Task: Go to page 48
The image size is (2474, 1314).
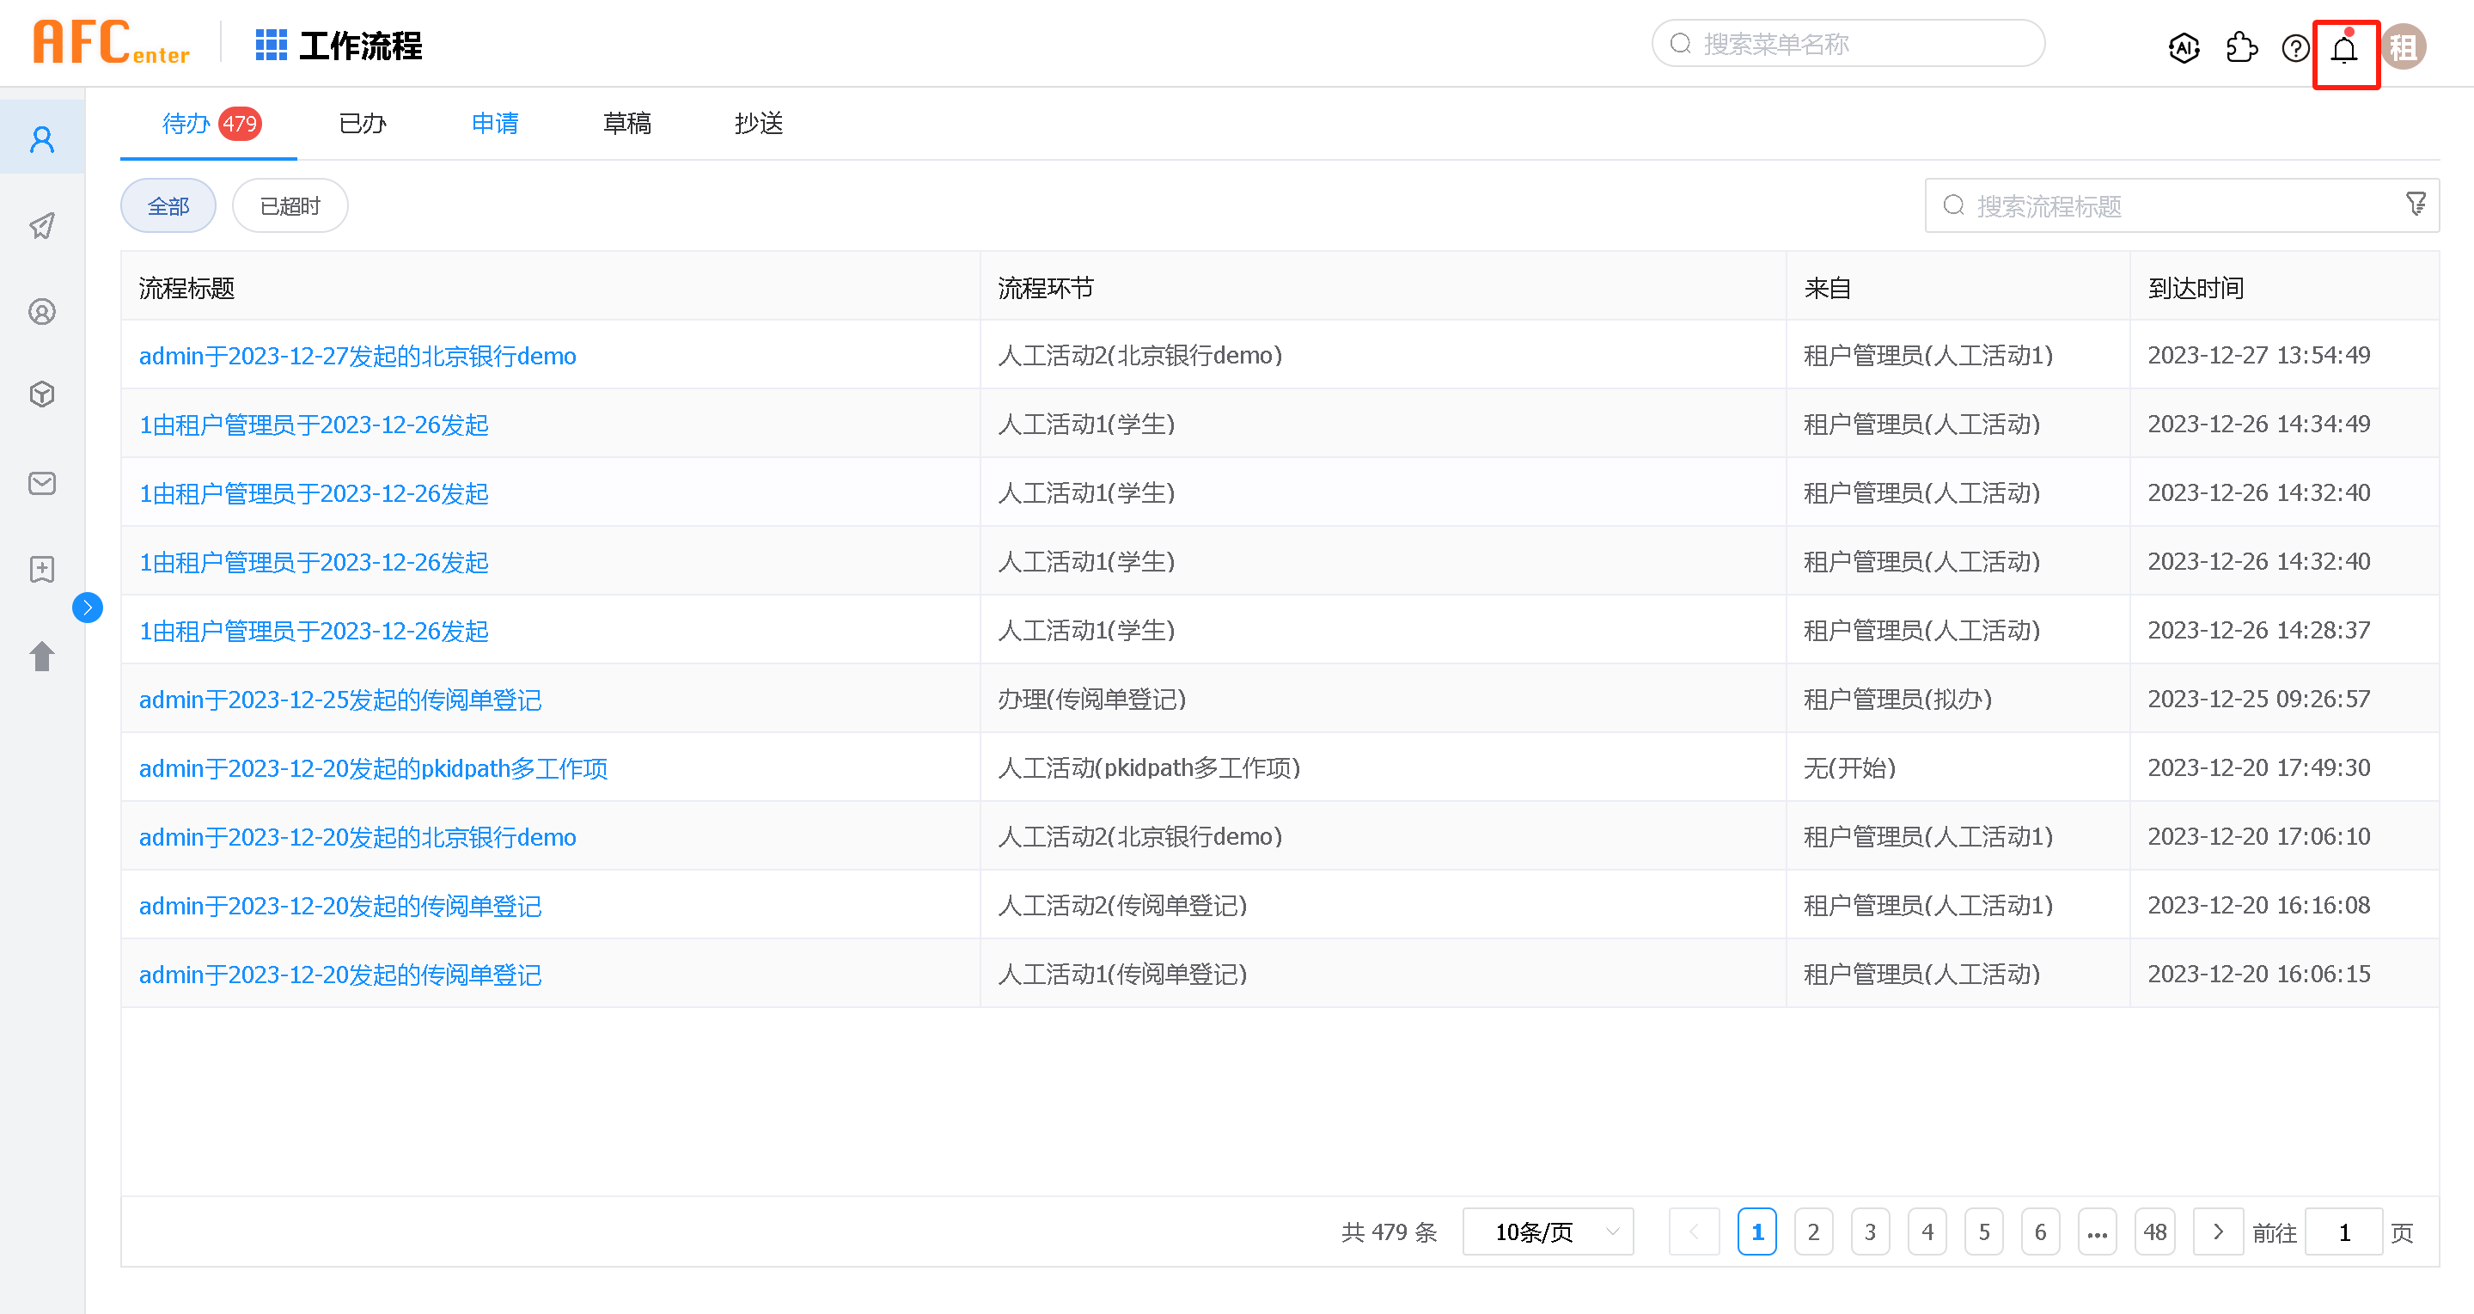Action: (x=2154, y=1231)
